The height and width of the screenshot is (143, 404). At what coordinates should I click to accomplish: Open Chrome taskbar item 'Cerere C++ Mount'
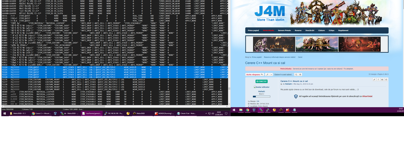(41, 113)
